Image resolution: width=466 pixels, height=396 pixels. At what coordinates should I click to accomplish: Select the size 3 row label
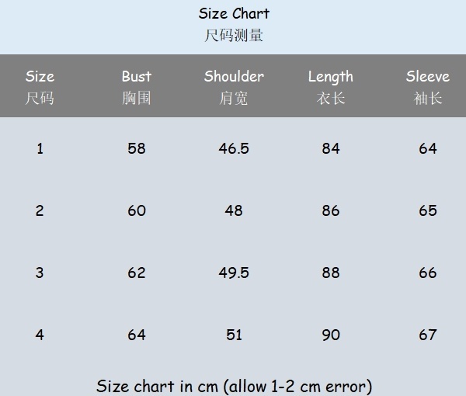[x=40, y=273]
